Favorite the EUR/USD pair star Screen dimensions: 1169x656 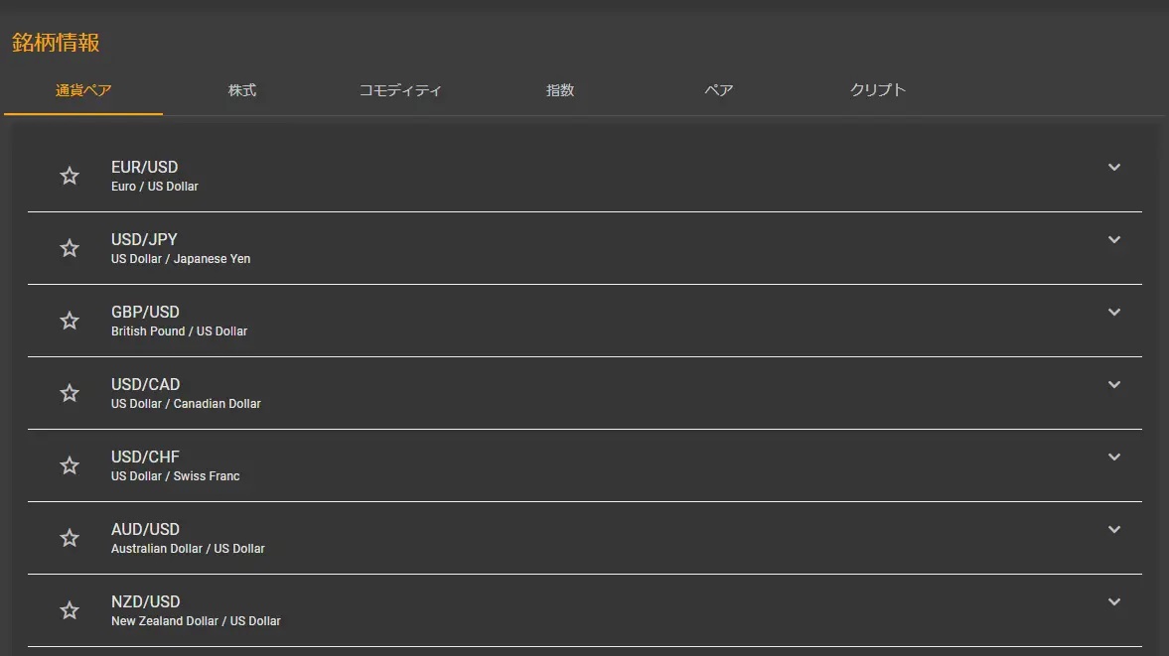click(70, 176)
